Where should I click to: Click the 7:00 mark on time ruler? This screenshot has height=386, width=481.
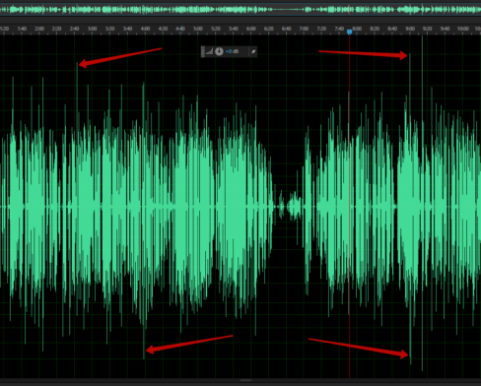[304, 29]
